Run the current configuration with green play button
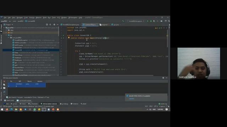This screenshot has width=227, height=127. [148, 21]
